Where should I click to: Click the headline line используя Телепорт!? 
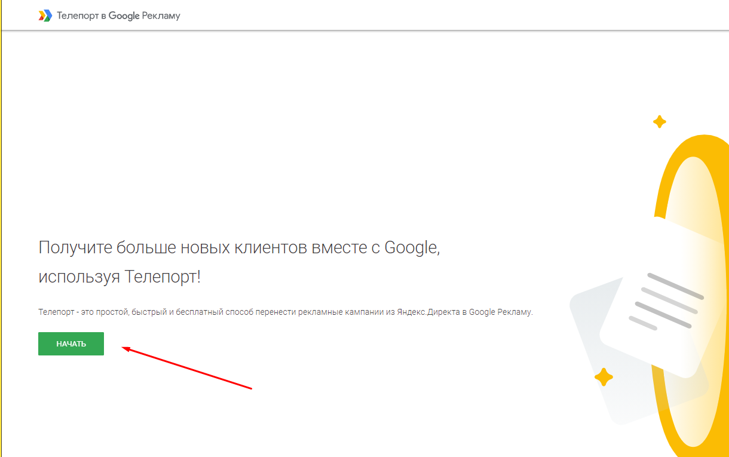pyautogui.click(x=120, y=277)
